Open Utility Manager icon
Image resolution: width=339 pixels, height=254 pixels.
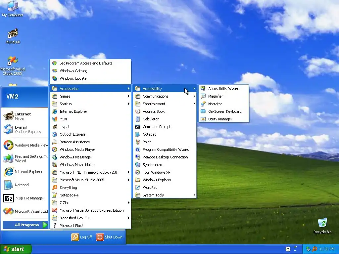[x=203, y=119]
